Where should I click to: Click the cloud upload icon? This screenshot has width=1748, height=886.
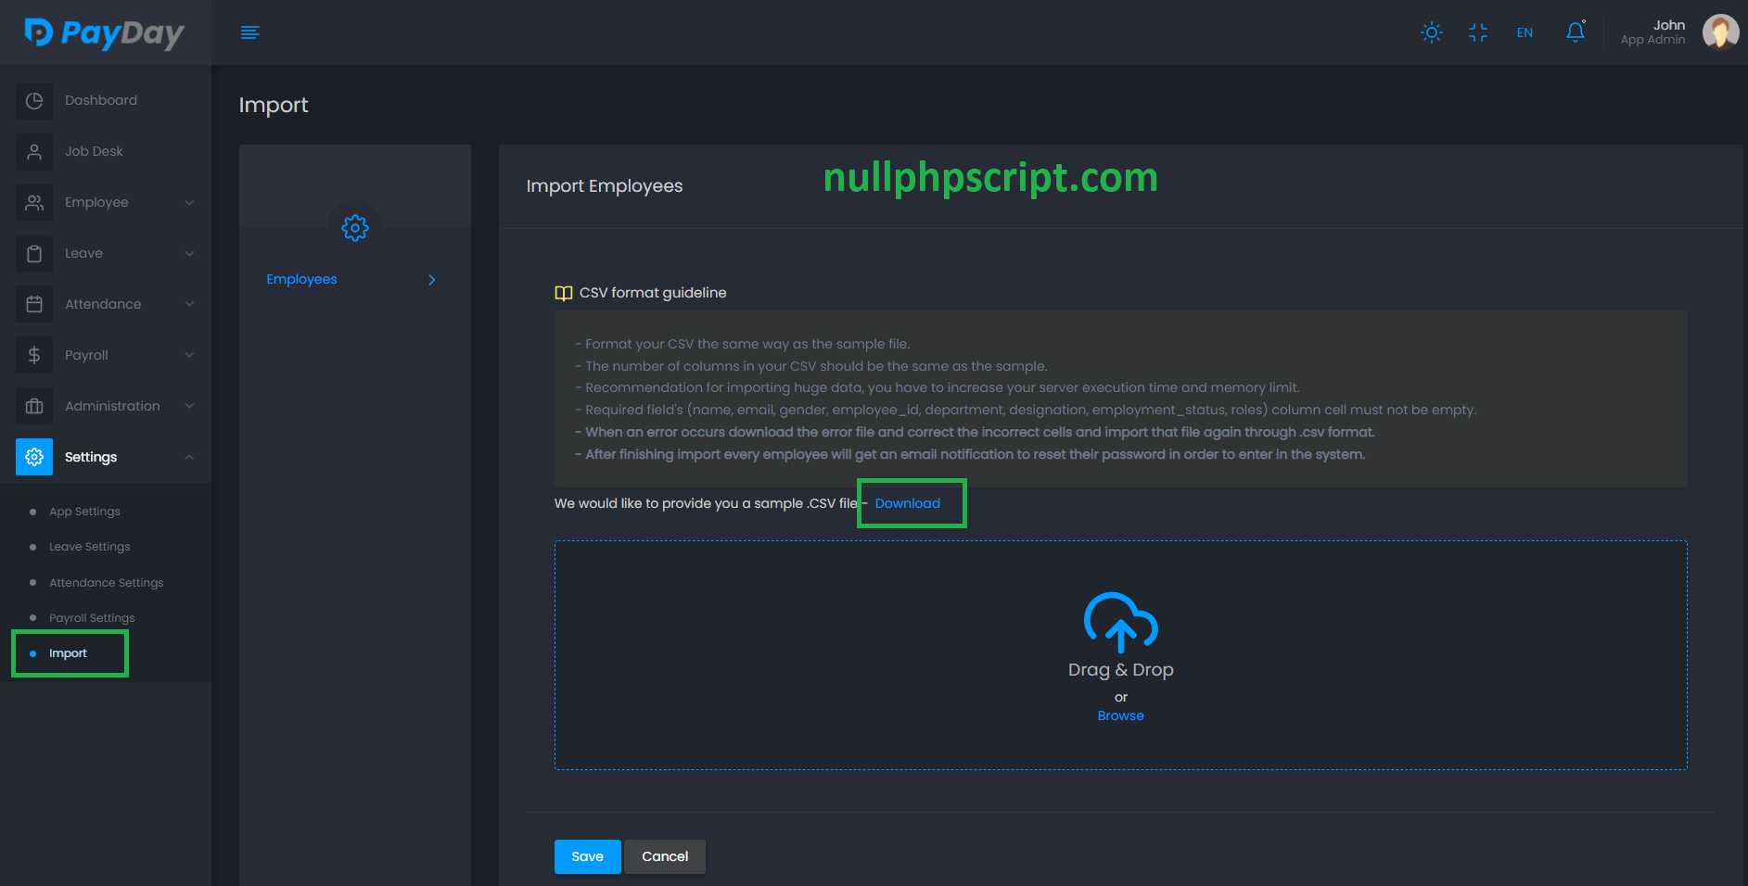(x=1120, y=621)
